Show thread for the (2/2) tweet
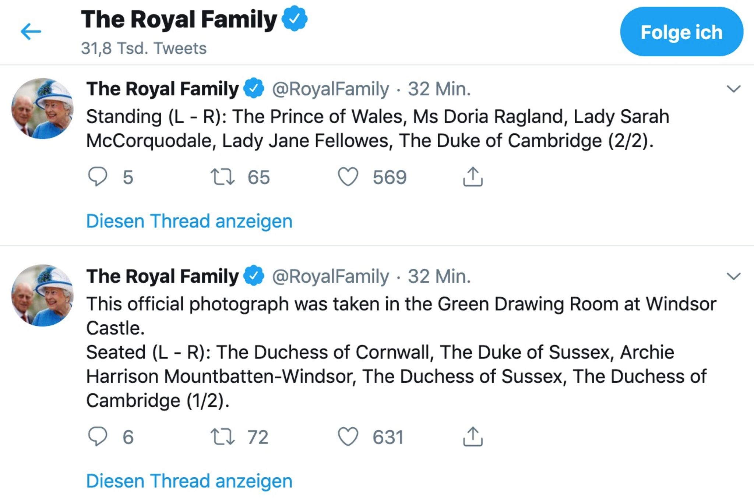 point(189,221)
